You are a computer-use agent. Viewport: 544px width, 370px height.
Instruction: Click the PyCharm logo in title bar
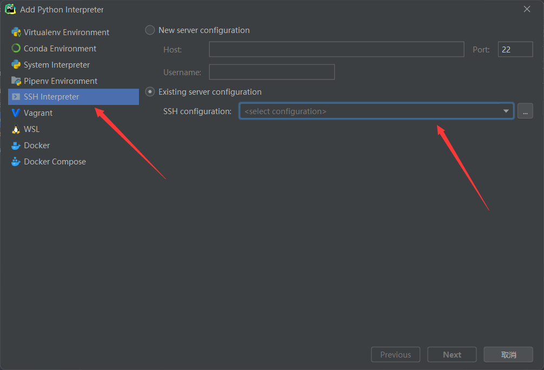click(x=10, y=9)
